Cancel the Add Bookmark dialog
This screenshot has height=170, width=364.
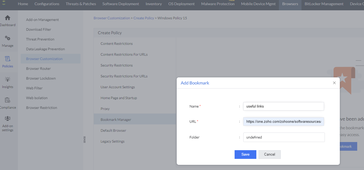[269, 155]
